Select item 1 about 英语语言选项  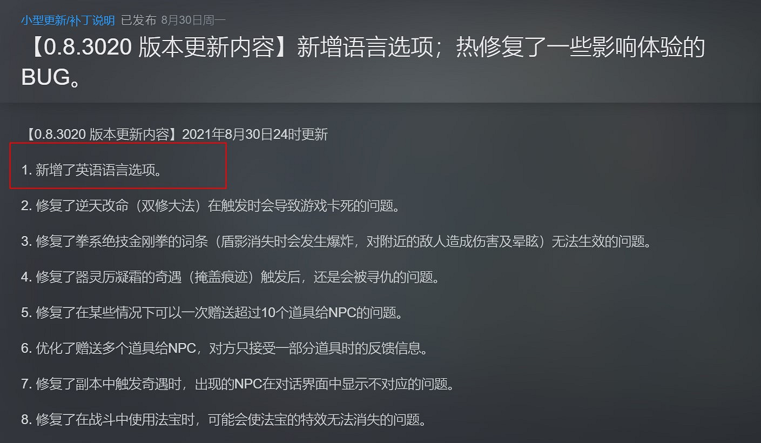tap(91, 170)
